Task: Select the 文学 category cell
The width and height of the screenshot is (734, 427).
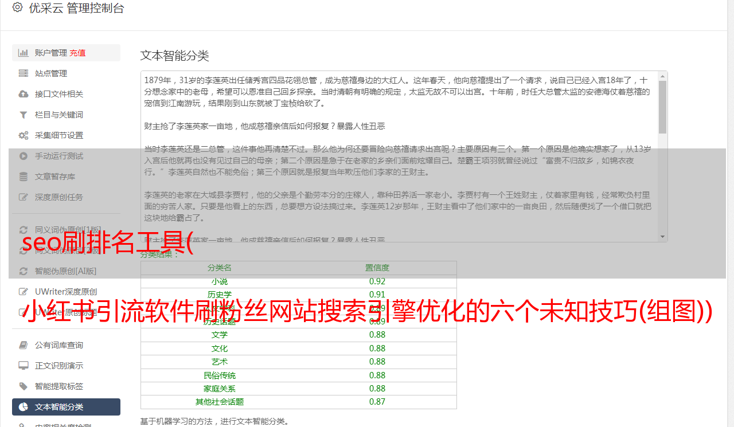Action: [220, 335]
